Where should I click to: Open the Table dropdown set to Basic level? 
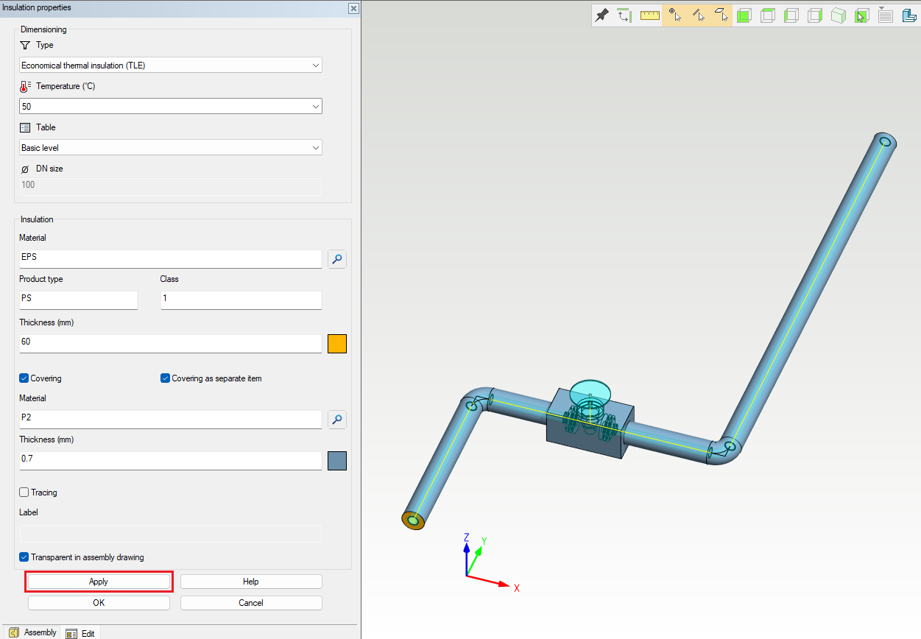(171, 148)
